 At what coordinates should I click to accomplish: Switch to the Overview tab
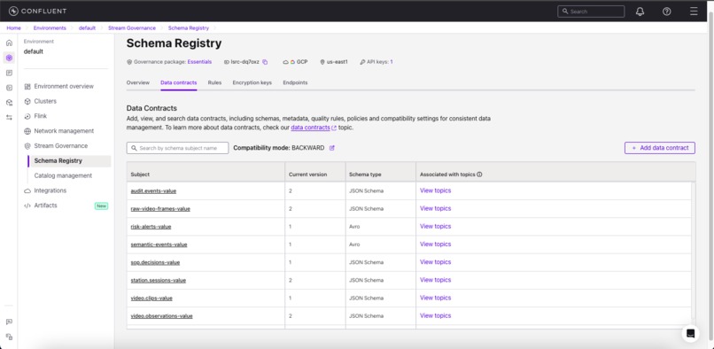(x=138, y=82)
